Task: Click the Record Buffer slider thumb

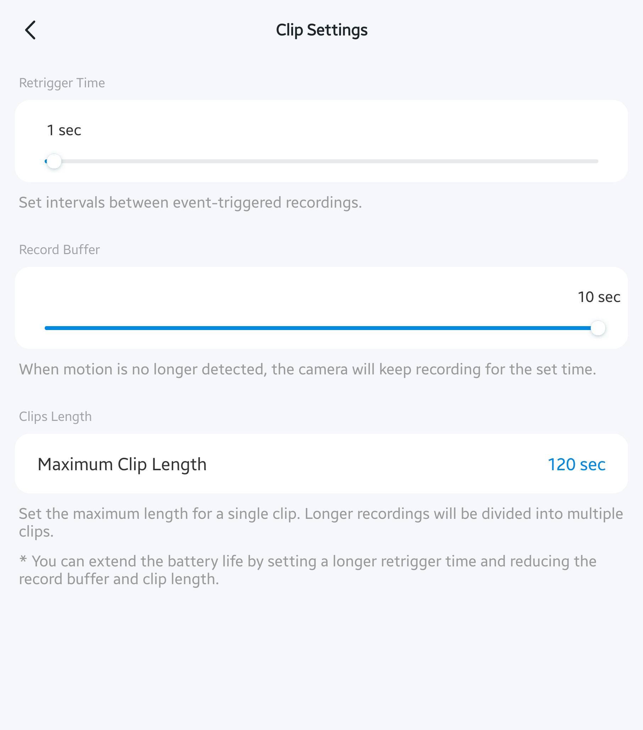Action: 598,328
